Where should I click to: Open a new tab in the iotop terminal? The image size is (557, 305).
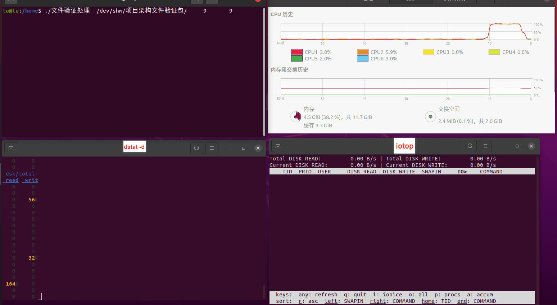(278, 146)
